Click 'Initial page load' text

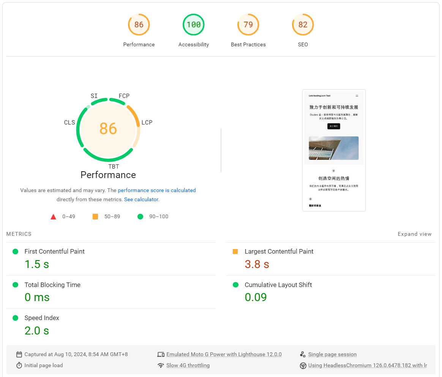tap(44, 366)
